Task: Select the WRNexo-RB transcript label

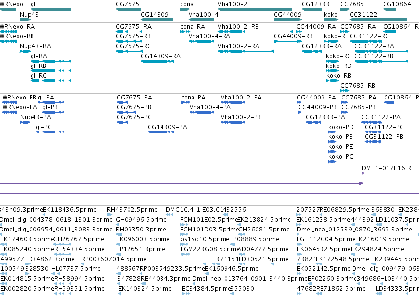Action: click(x=17, y=36)
